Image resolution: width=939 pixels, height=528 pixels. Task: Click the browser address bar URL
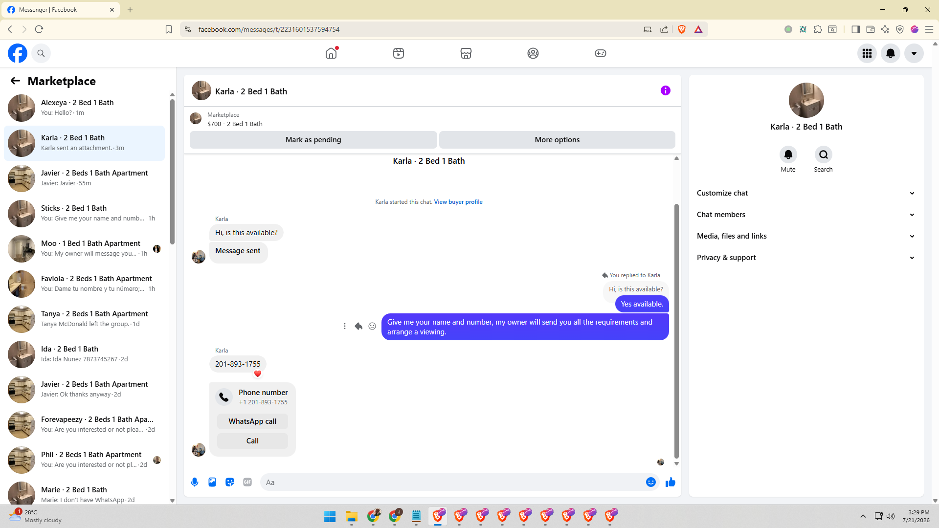pos(269,29)
